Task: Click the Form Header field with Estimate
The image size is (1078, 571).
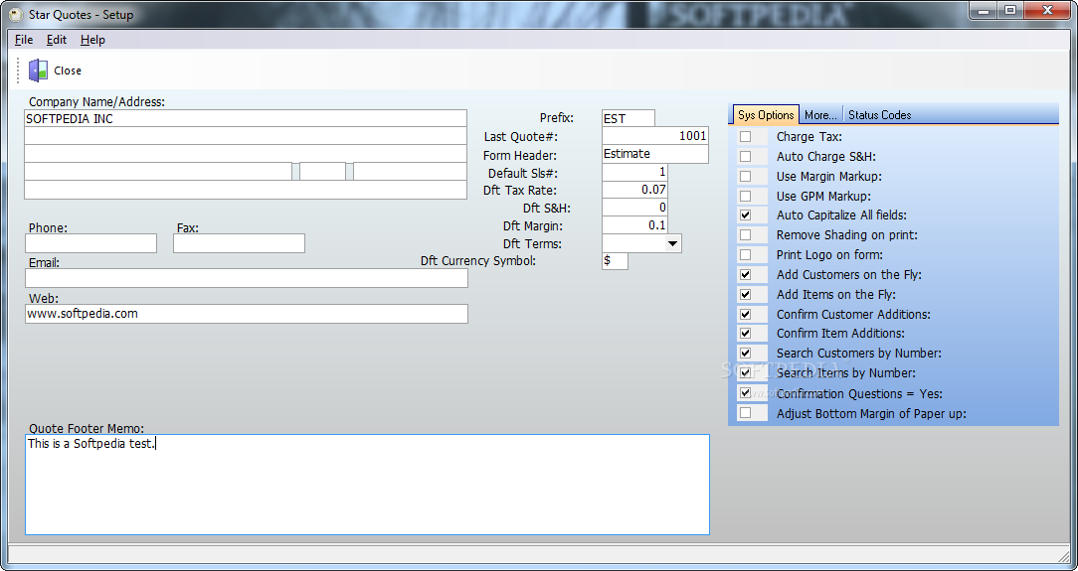Action: point(655,154)
